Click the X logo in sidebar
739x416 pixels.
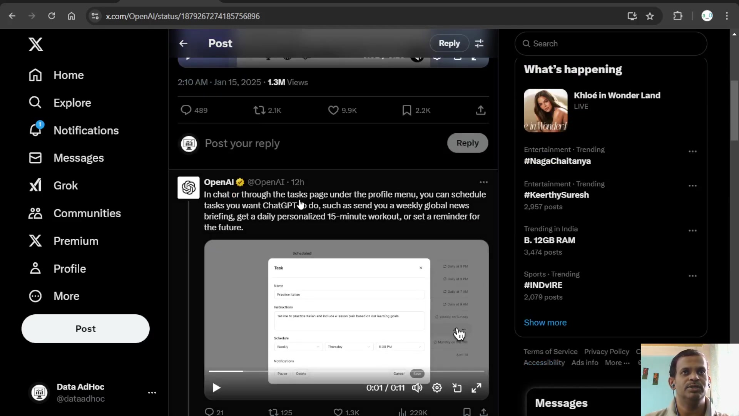[x=36, y=44]
